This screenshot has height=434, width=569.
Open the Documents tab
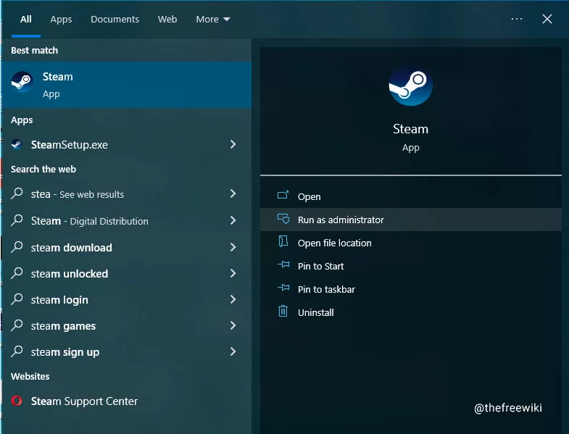(115, 20)
